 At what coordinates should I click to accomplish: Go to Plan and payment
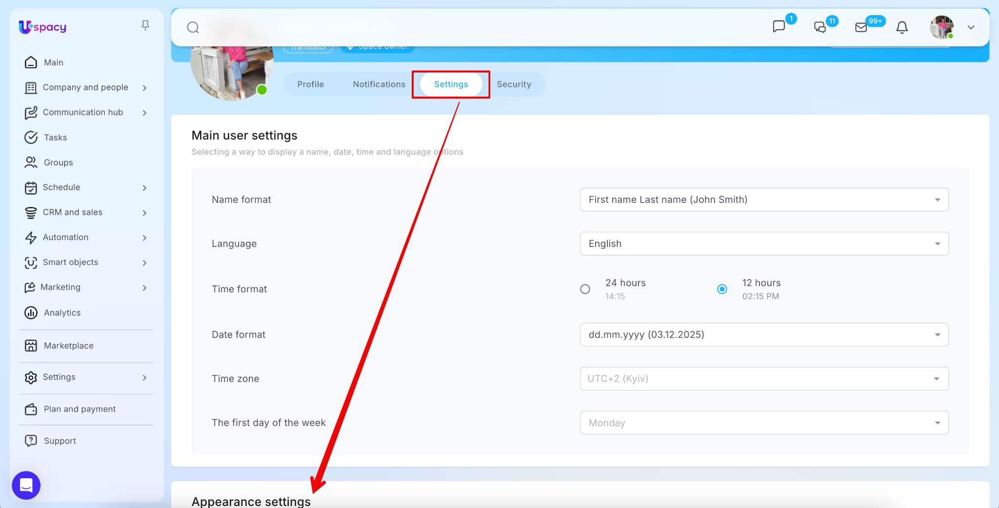pos(80,409)
